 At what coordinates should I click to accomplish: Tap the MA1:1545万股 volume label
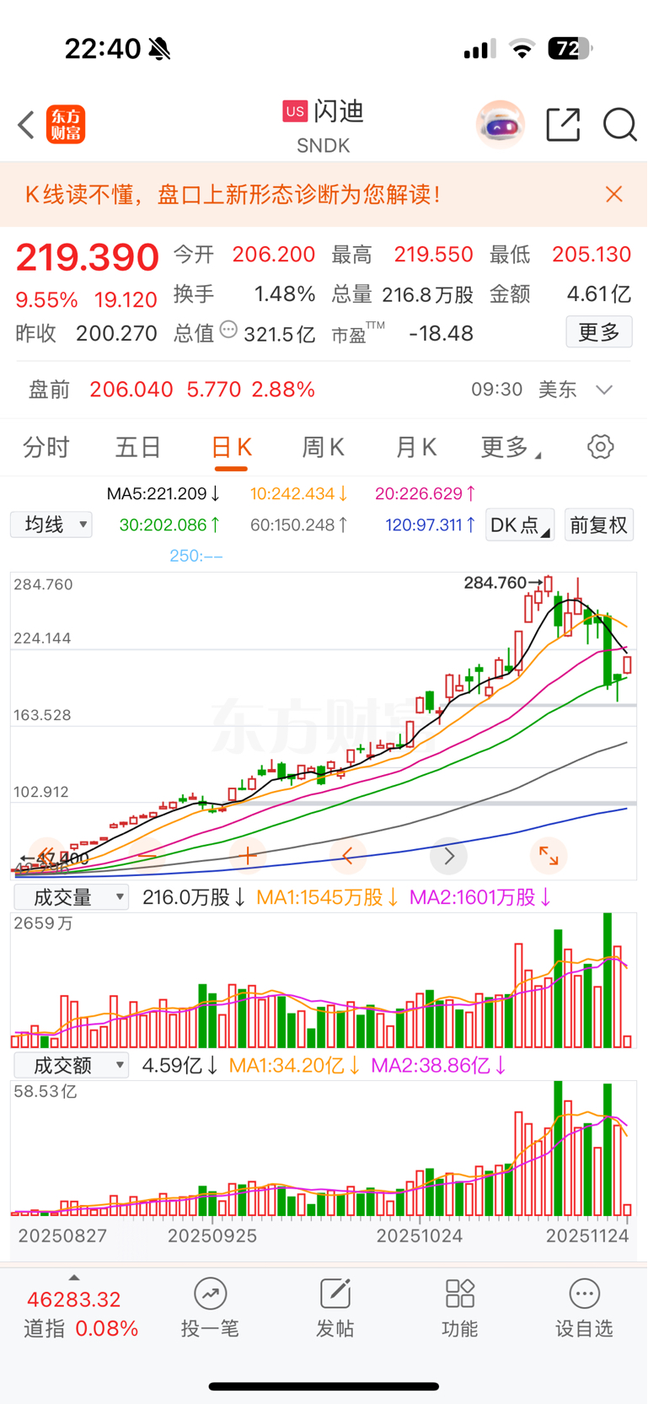[x=327, y=897]
